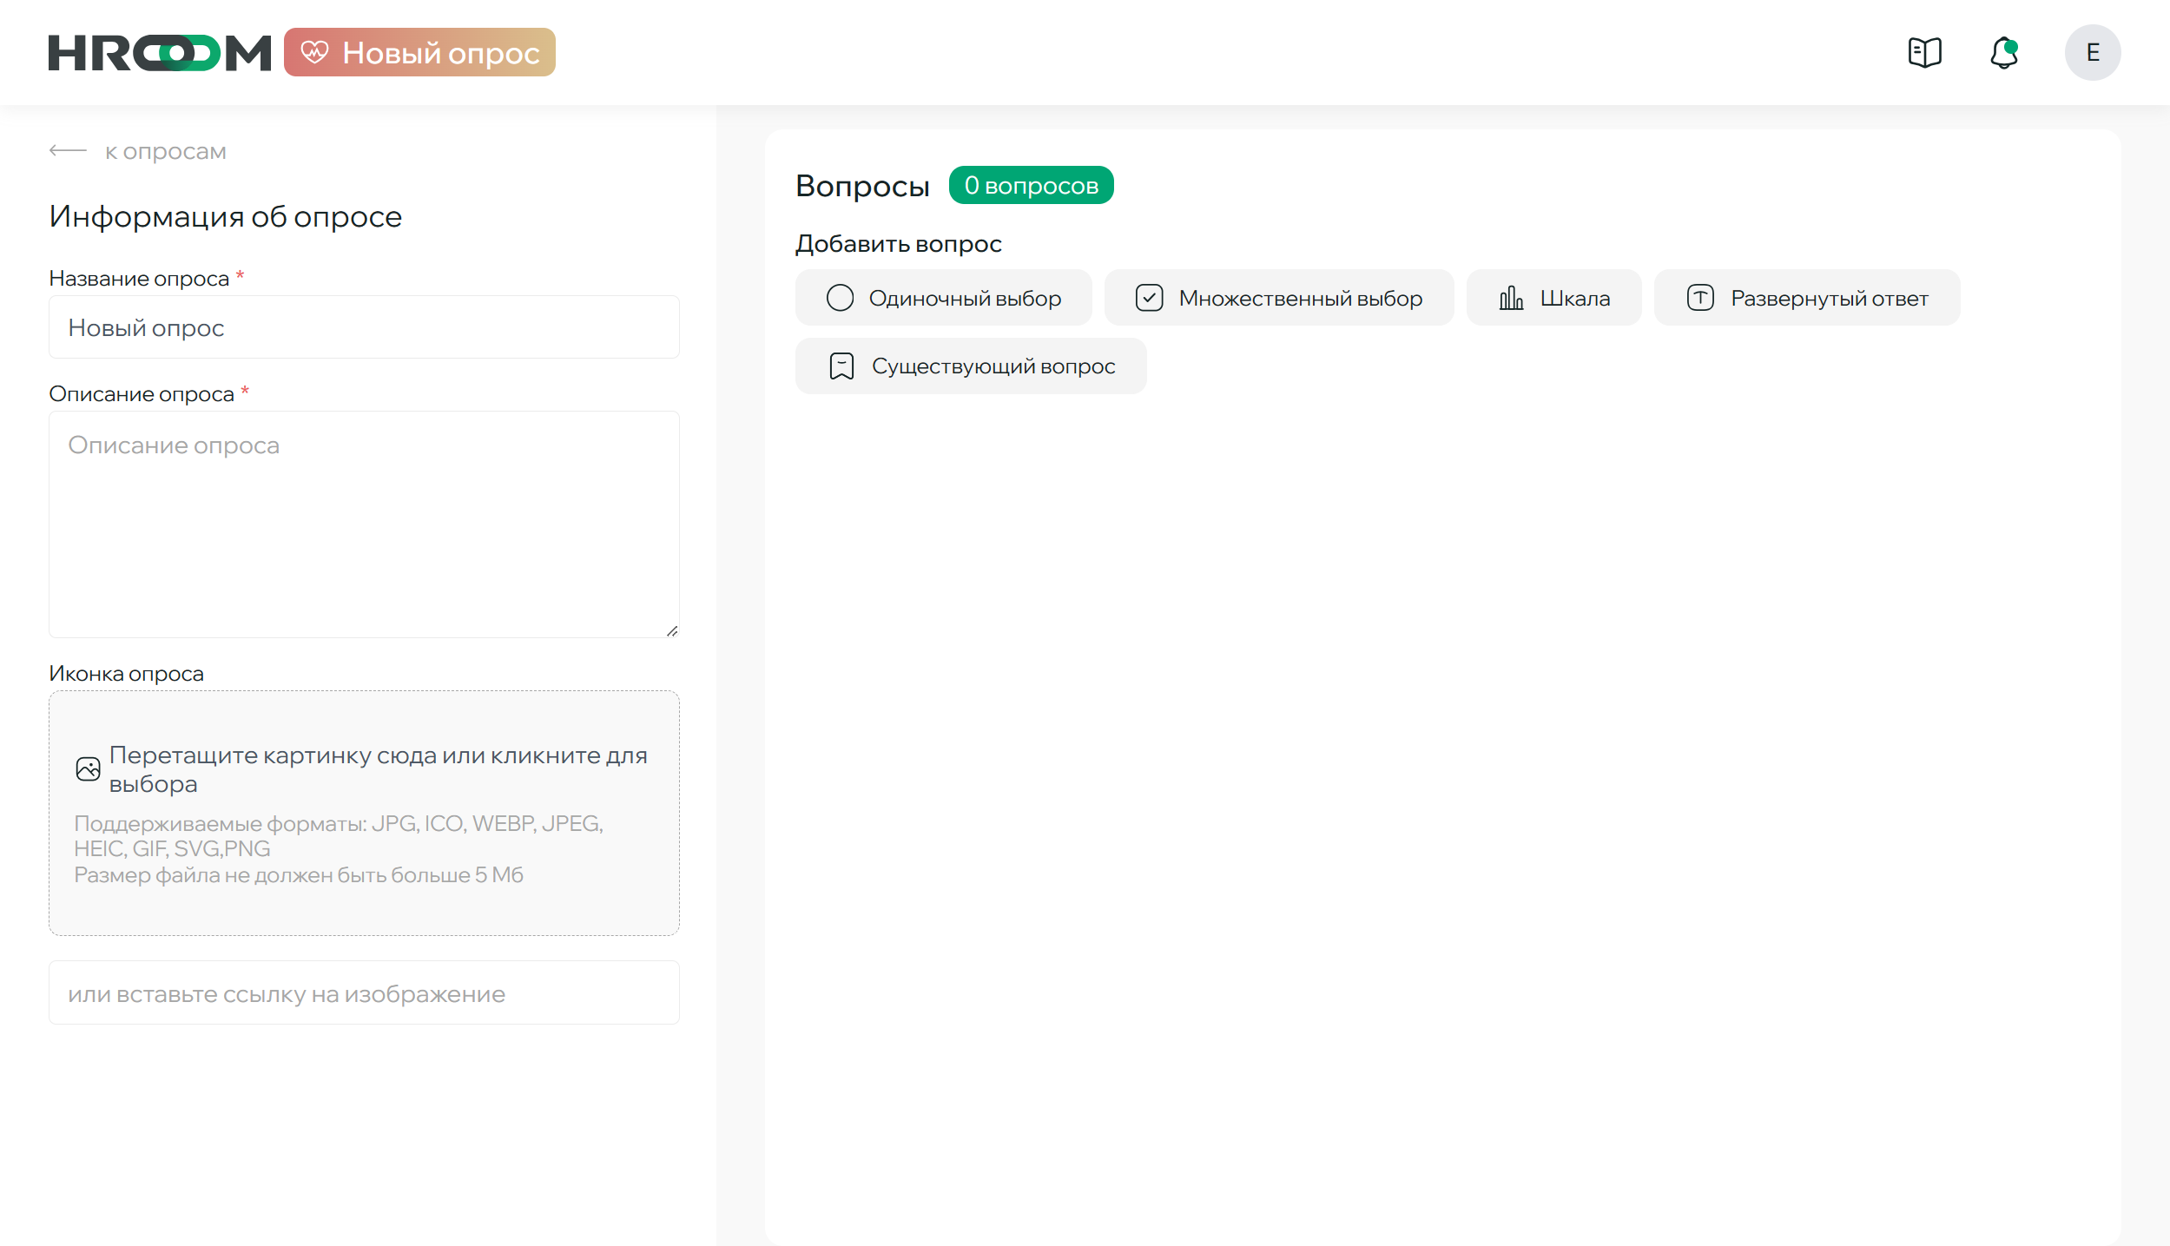
Task: Click the back arrow to surveys
Action: pos(68,151)
